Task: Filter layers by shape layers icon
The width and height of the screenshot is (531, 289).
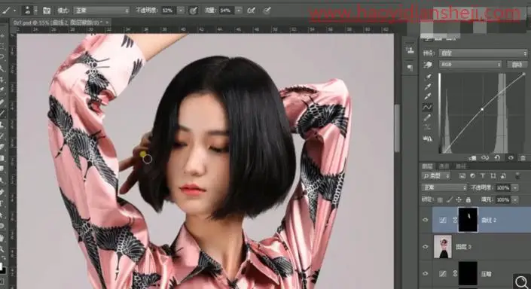Action: (493, 176)
